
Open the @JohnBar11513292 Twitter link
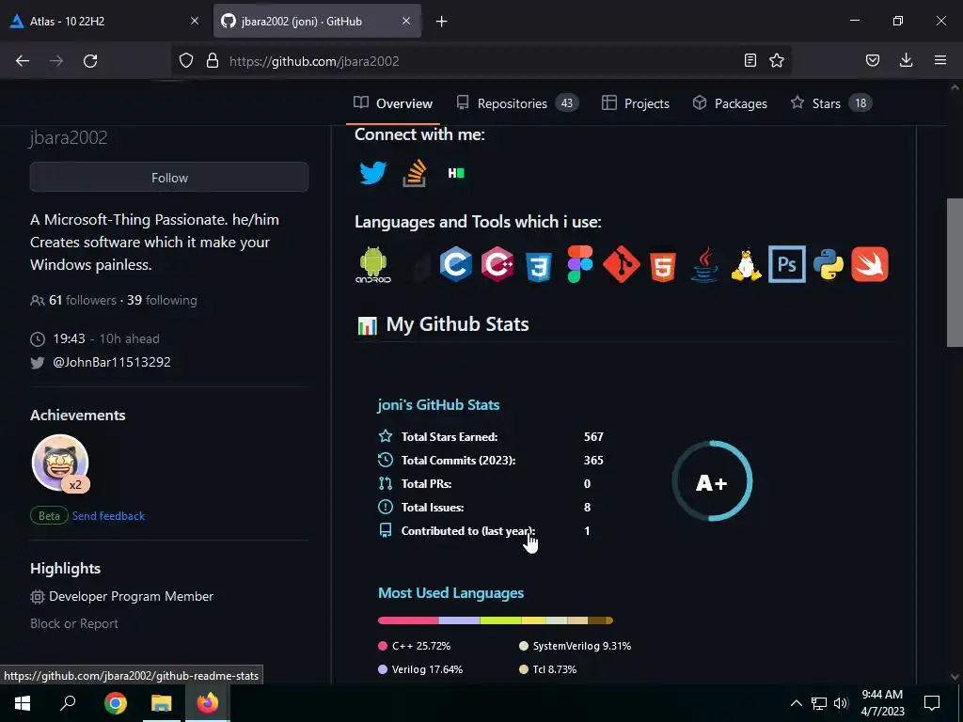click(112, 362)
